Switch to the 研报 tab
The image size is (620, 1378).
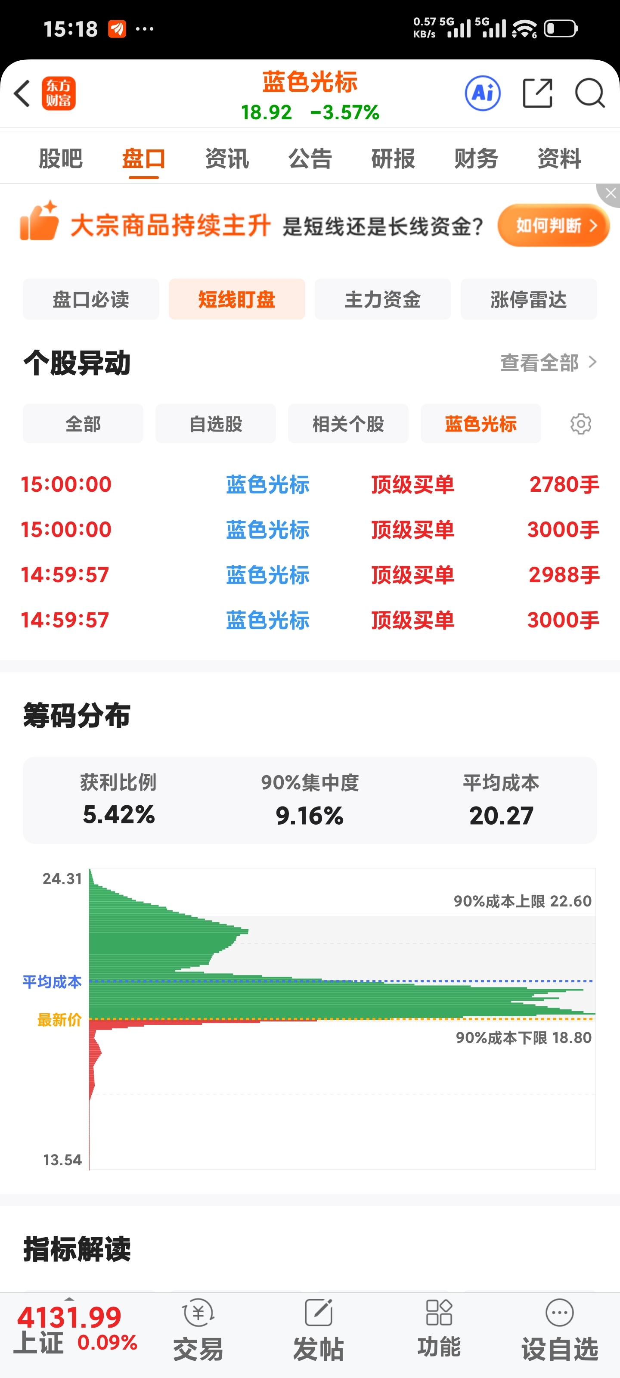coord(393,158)
